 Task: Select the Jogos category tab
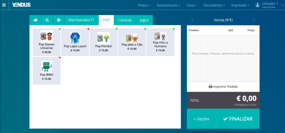tap(144, 20)
